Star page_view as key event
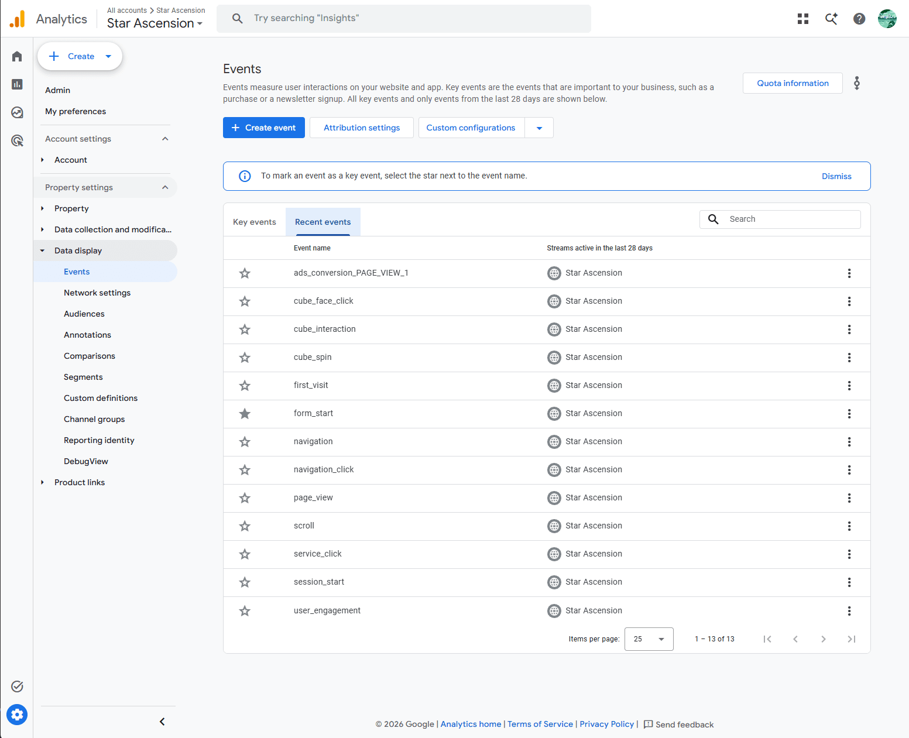Viewport: 909px width, 738px height. [x=245, y=498]
